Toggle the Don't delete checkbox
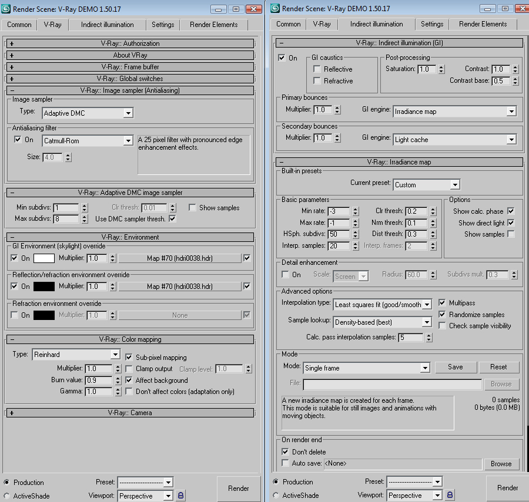Screen dimensions: 529x502 point(285,452)
